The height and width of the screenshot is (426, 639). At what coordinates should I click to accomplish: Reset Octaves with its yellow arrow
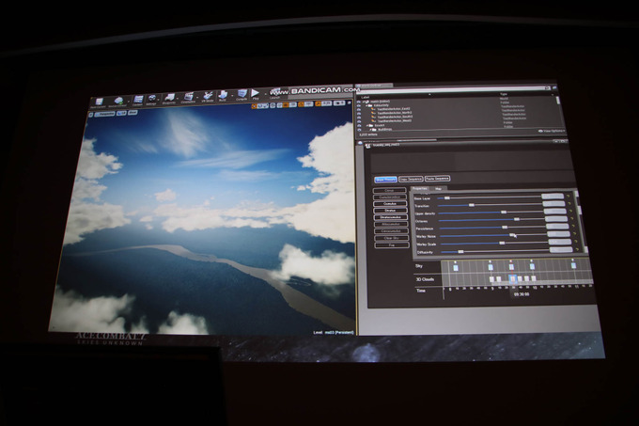click(x=571, y=218)
